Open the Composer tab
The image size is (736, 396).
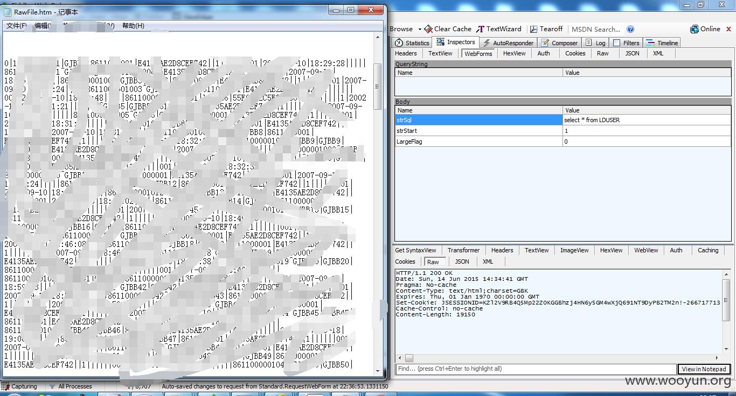pos(559,43)
